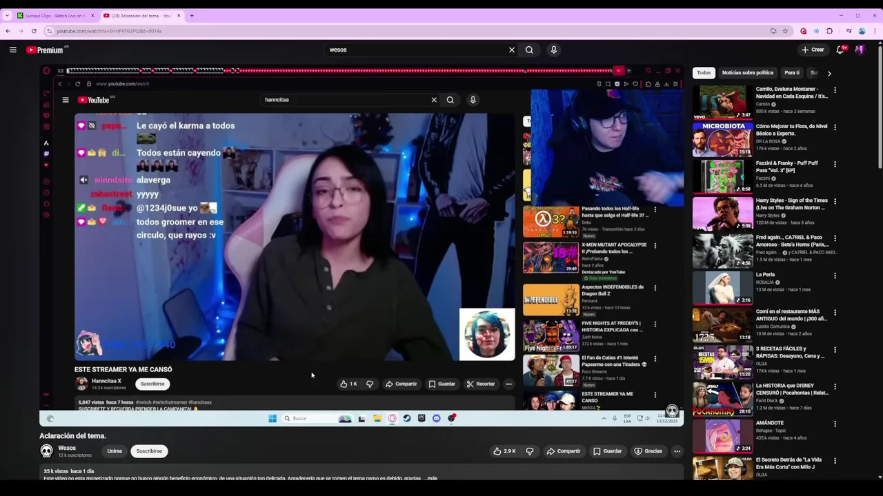Open the YouTube account avatar menu
This screenshot has height=496, width=883.
point(860,50)
